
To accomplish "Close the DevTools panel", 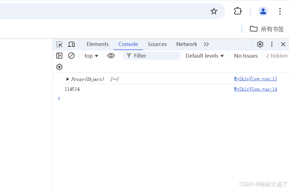I will click(x=283, y=44).
